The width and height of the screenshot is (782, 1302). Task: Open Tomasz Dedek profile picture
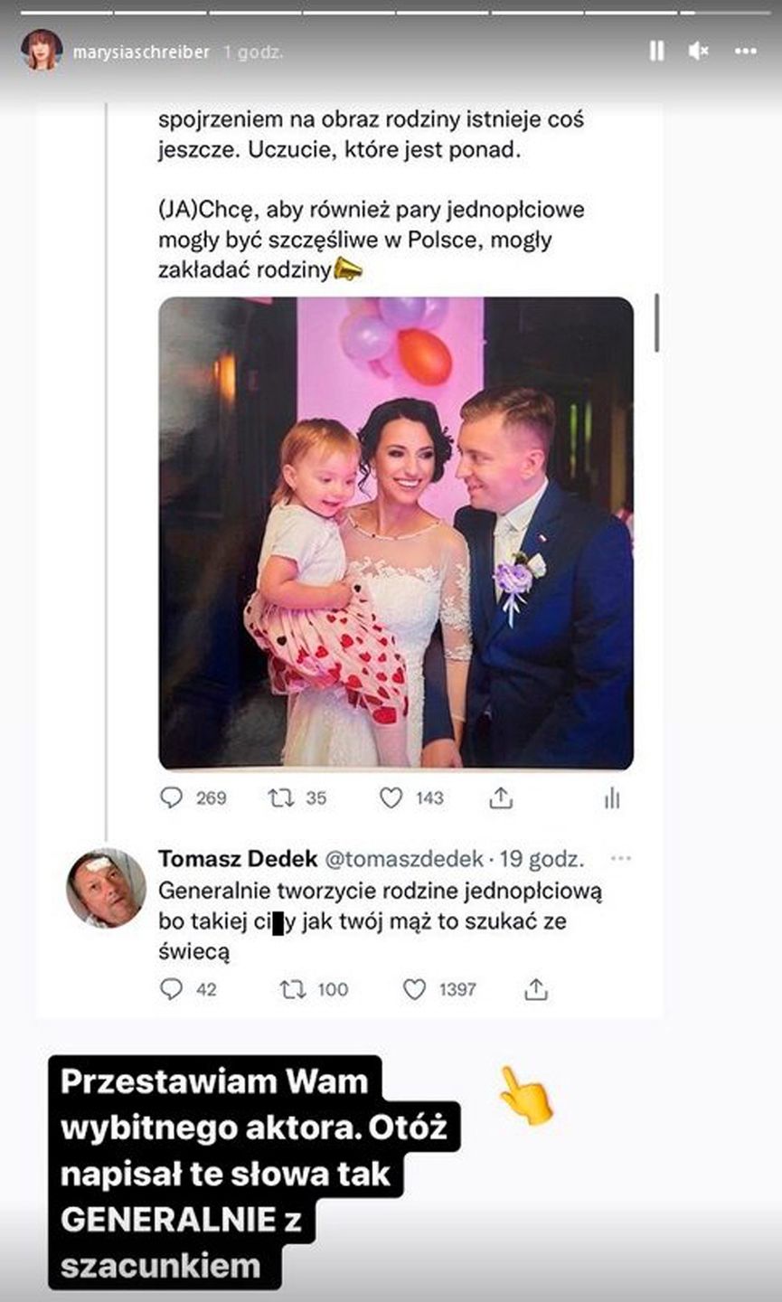[106, 888]
